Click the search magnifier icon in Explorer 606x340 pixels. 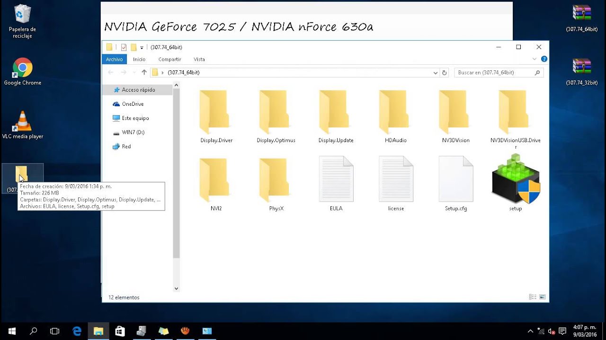537,73
